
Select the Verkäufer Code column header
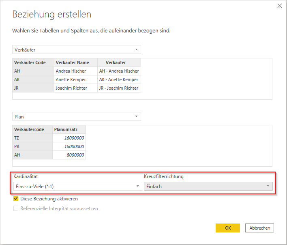33,62
